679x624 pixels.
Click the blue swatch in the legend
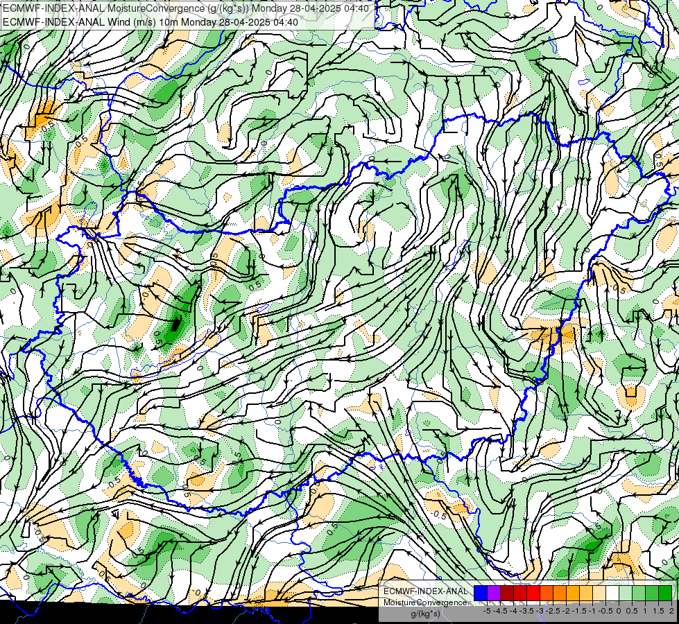(481, 593)
